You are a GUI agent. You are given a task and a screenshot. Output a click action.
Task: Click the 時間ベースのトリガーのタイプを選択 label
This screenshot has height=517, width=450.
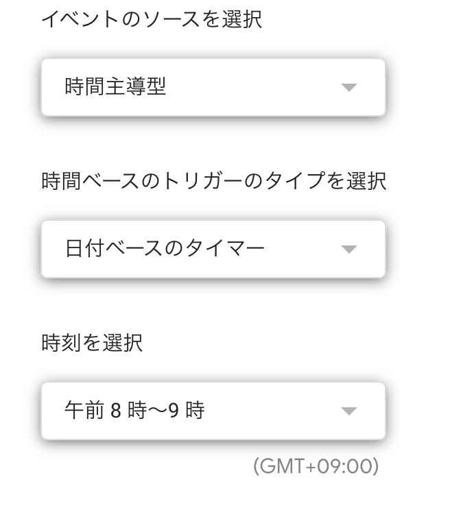pos(213,181)
